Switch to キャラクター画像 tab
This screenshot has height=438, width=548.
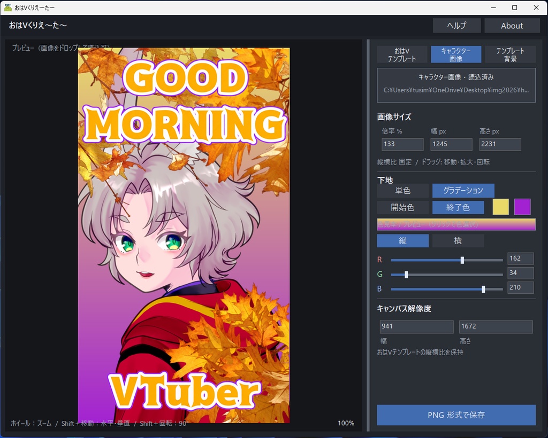click(x=456, y=54)
